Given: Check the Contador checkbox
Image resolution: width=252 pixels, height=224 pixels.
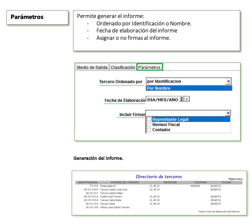Looking at the screenshot, I should (149, 130).
